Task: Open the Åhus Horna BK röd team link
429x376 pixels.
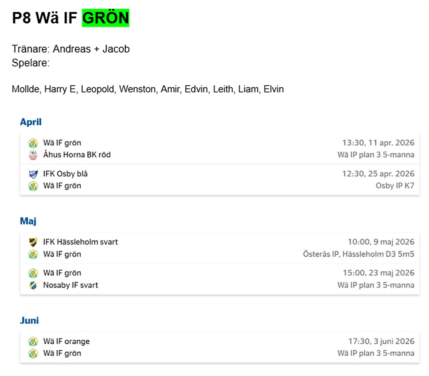Action: 77,155
